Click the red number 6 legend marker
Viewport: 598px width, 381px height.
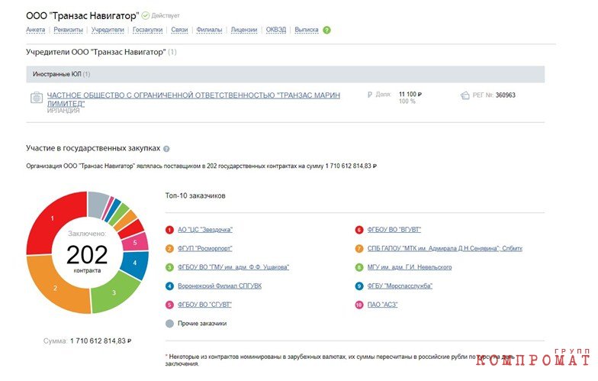tap(358, 230)
